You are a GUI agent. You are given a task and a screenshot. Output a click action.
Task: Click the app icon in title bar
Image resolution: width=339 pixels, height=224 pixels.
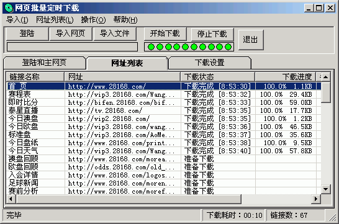click(x=9, y=8)
